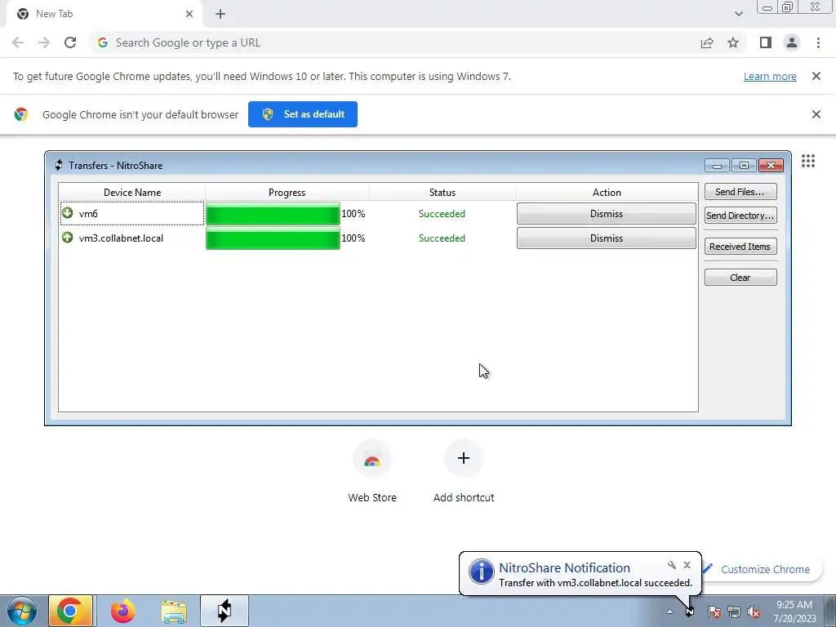The image size is (836, 627).
Task: Show hidden tray icons arrow
Action: [x=669, y=611]
